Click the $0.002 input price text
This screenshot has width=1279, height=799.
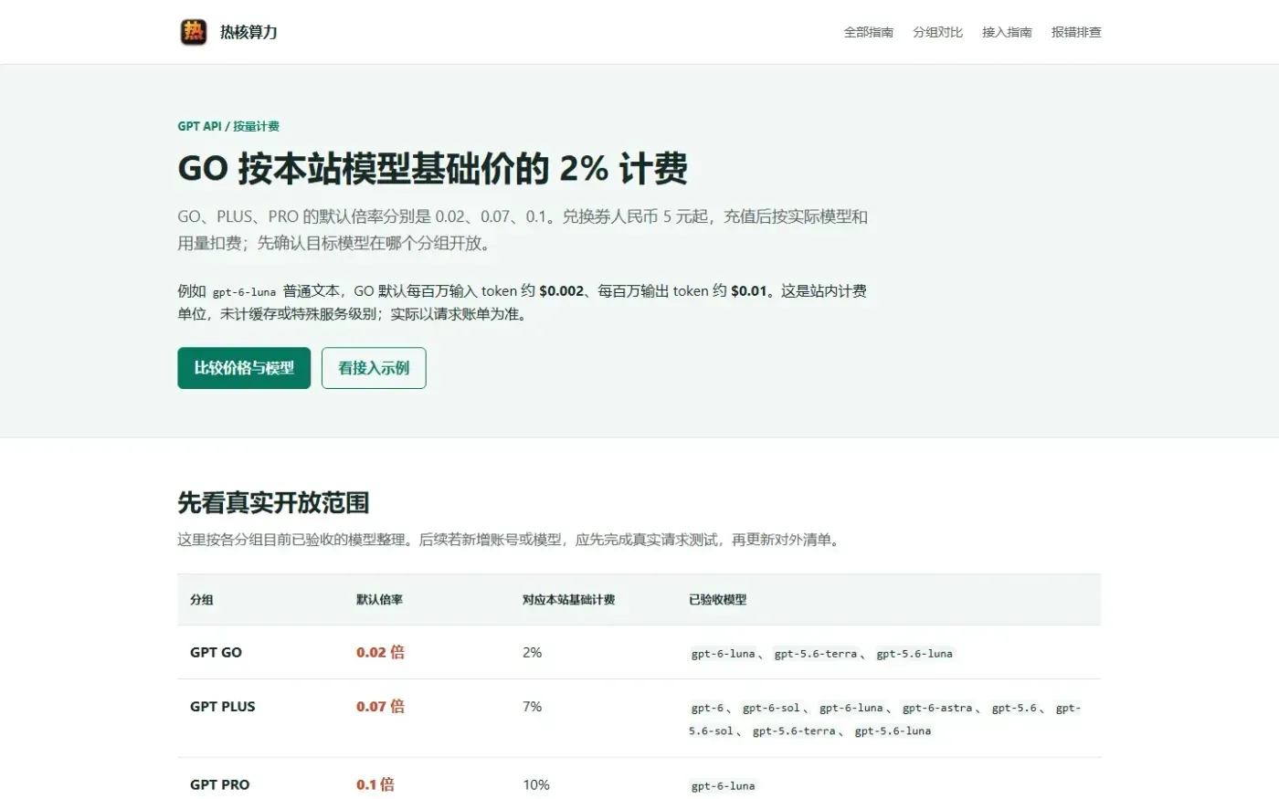click(562, 290)
